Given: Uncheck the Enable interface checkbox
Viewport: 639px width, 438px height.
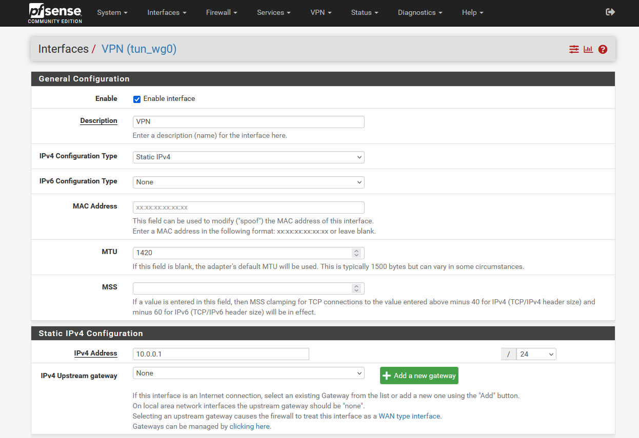Looking at the screenshot, I should 137,99.
